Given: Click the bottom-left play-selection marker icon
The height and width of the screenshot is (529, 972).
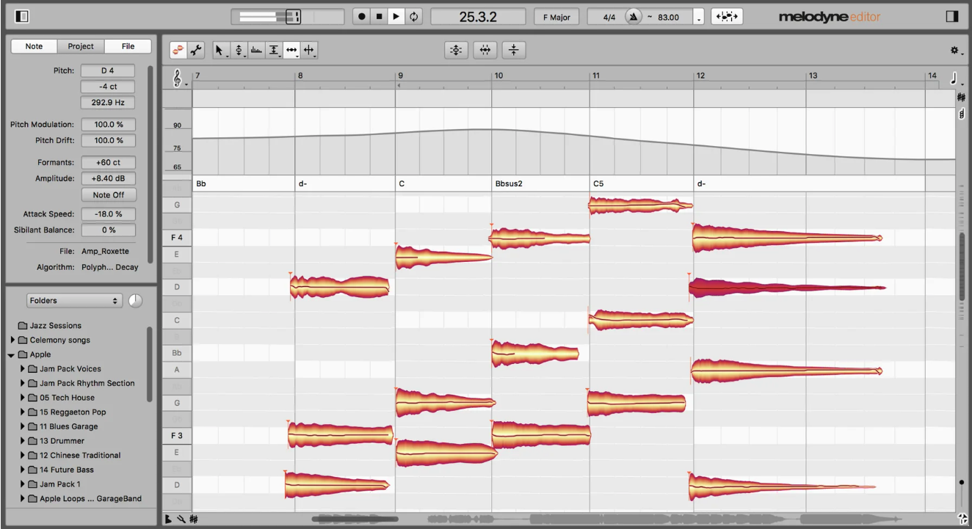Looking at the screenshot, I should (168, 519).
